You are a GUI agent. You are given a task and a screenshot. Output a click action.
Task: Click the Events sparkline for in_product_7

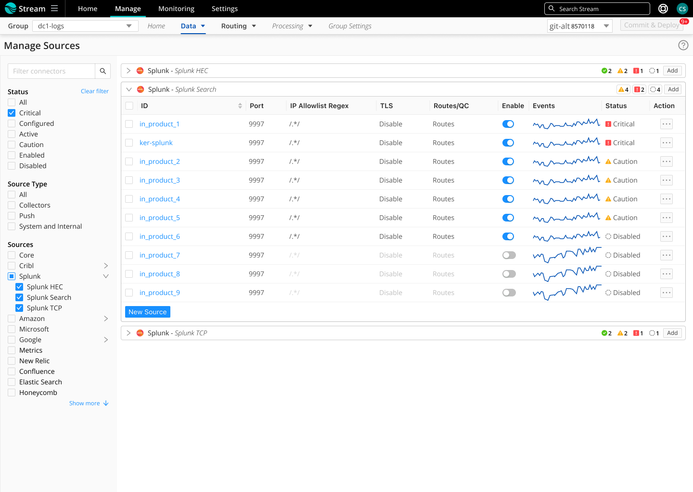(566, 255)
